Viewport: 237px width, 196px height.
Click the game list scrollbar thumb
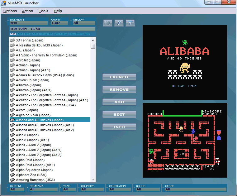click(93, 46)
